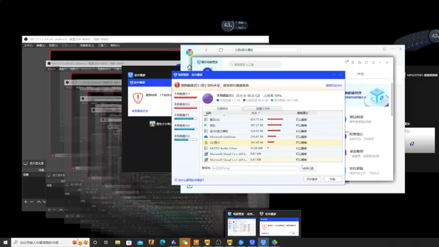Click the refresh icon next to back arrow
439x247 pixels.
[x=221, y=50]
